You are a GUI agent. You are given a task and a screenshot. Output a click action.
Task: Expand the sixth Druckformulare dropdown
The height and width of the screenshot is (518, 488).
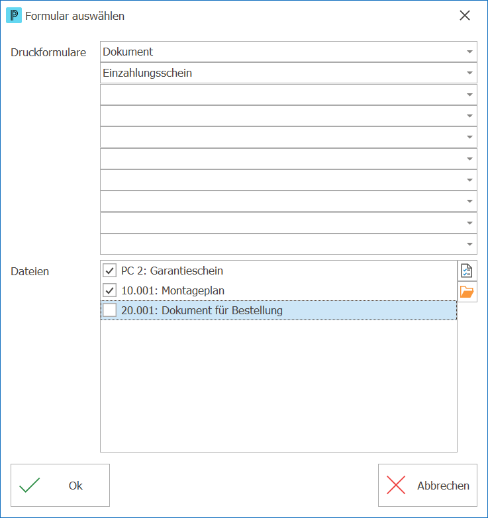(469, 159)
